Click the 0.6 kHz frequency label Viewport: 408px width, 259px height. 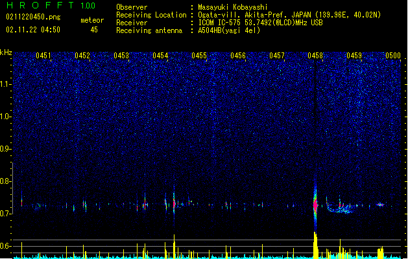[x=6, y=246]
